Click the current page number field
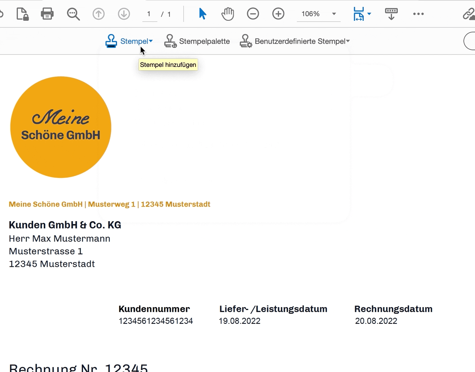The width and height of the screenshot is (475, 372). tap(149, 14)
